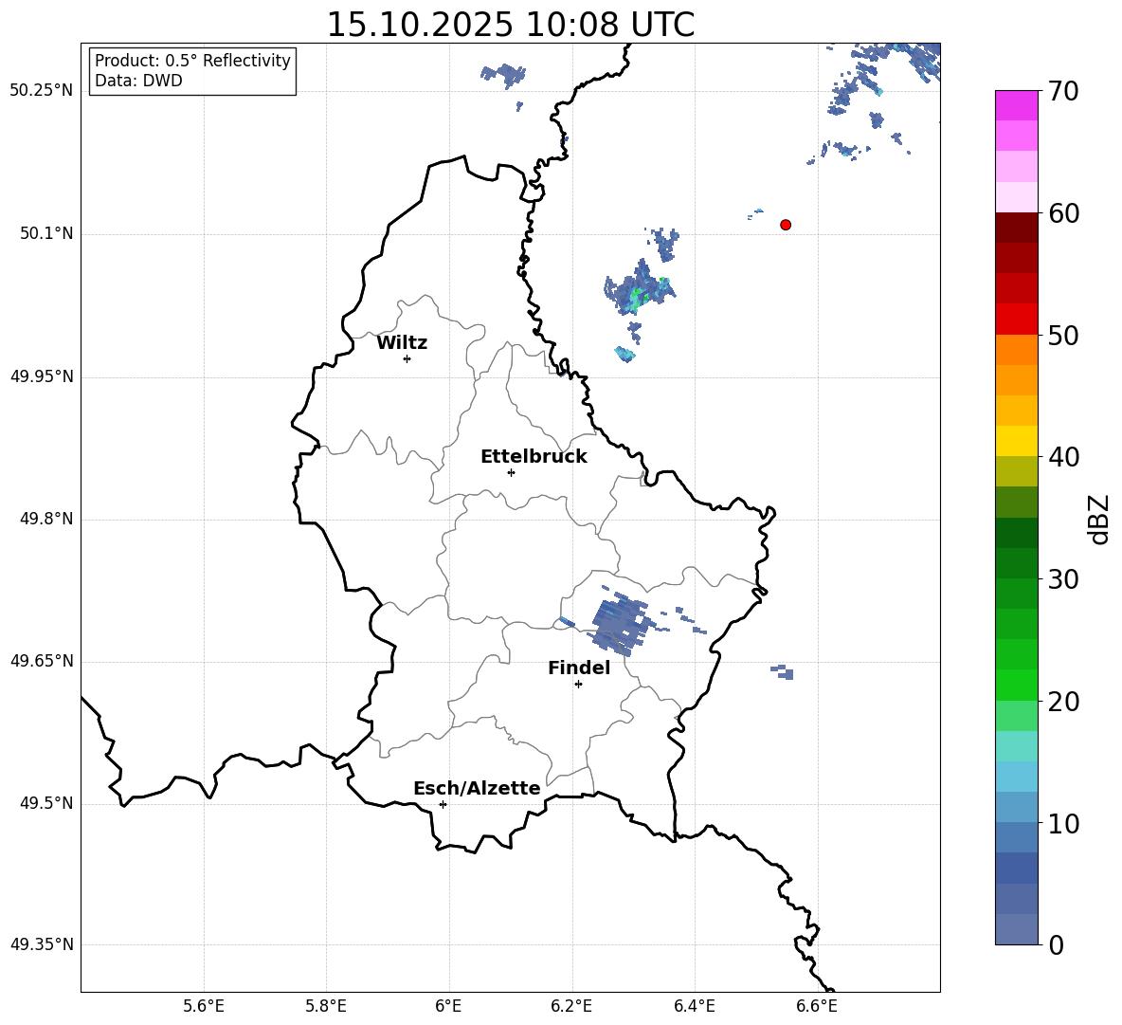Click the 40 tick on the colorbar

click(1063, 457)
